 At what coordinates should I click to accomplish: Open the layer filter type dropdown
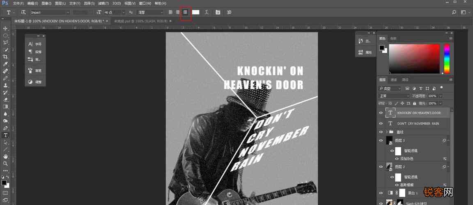[x=390, y=89]
